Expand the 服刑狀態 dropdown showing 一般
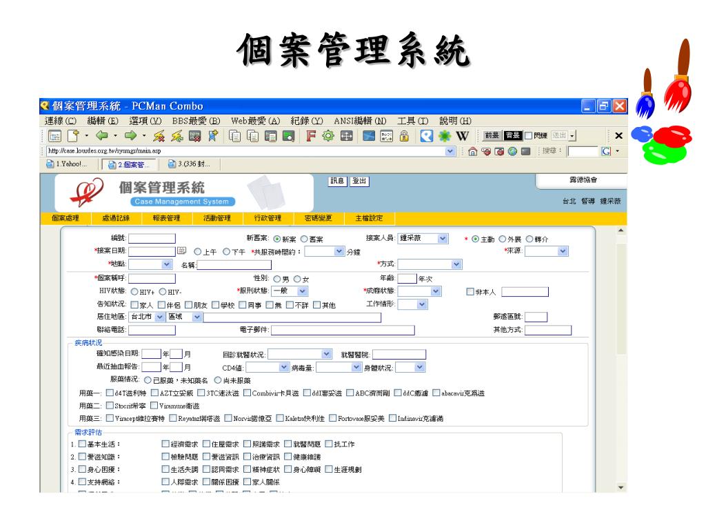Image resolution: width=706 pixels, height=530 pixels. pyautogui.click(x=290, y=291)
